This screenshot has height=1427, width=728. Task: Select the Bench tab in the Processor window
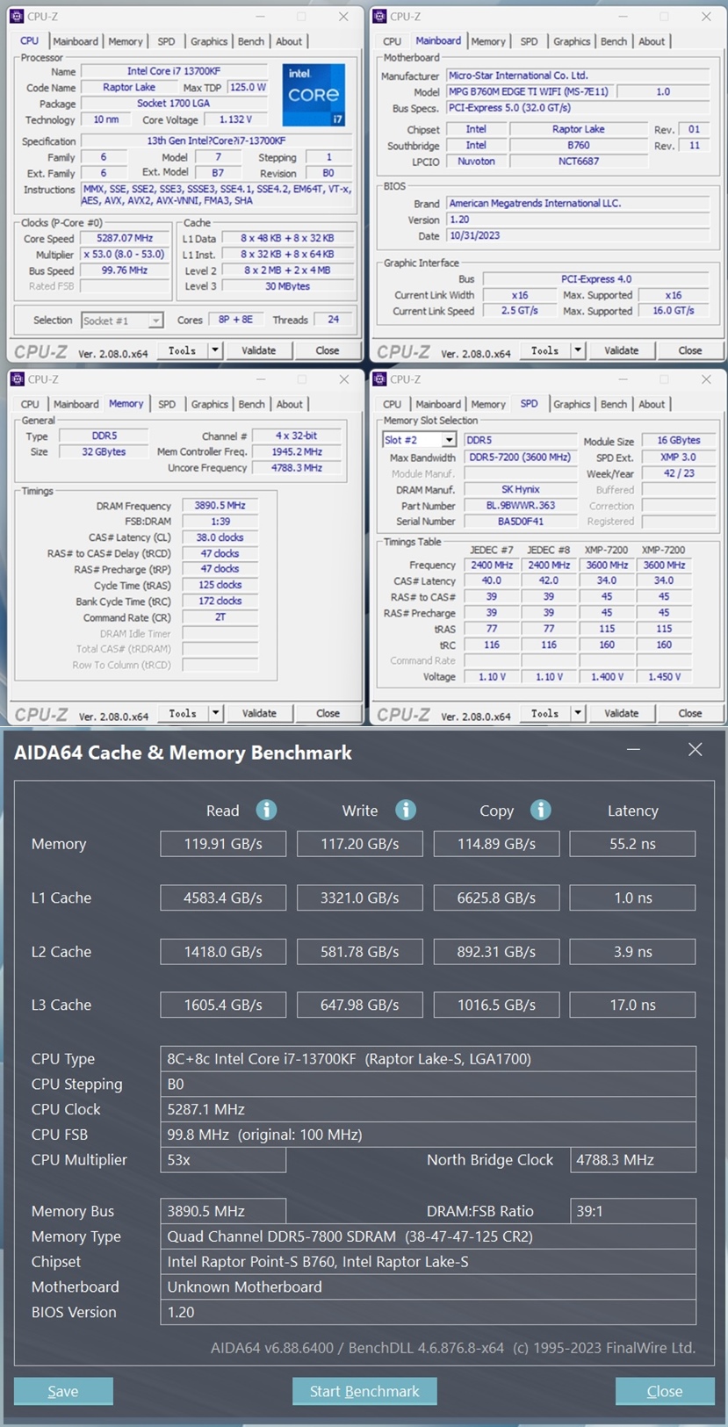click(x=251, y=41)
